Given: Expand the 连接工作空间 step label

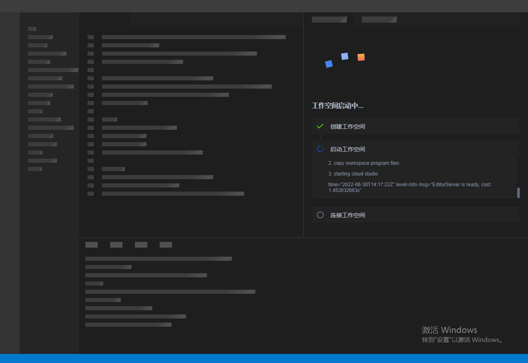Looking at the screenshot, I should point(347,215).
